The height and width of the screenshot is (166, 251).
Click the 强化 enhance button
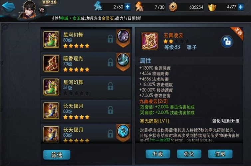pos(189,154)
